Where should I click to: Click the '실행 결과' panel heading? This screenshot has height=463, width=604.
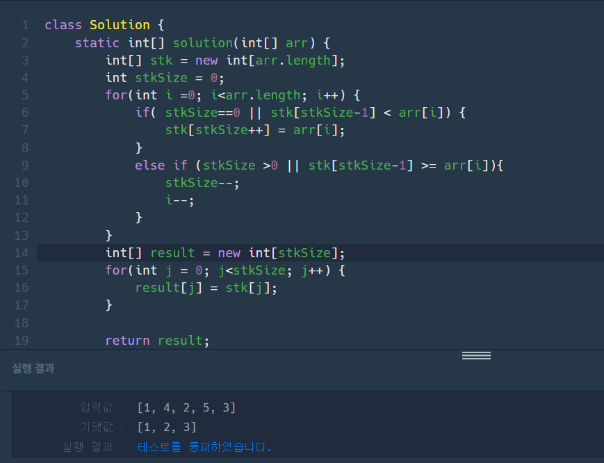click(x=33, y=368)
